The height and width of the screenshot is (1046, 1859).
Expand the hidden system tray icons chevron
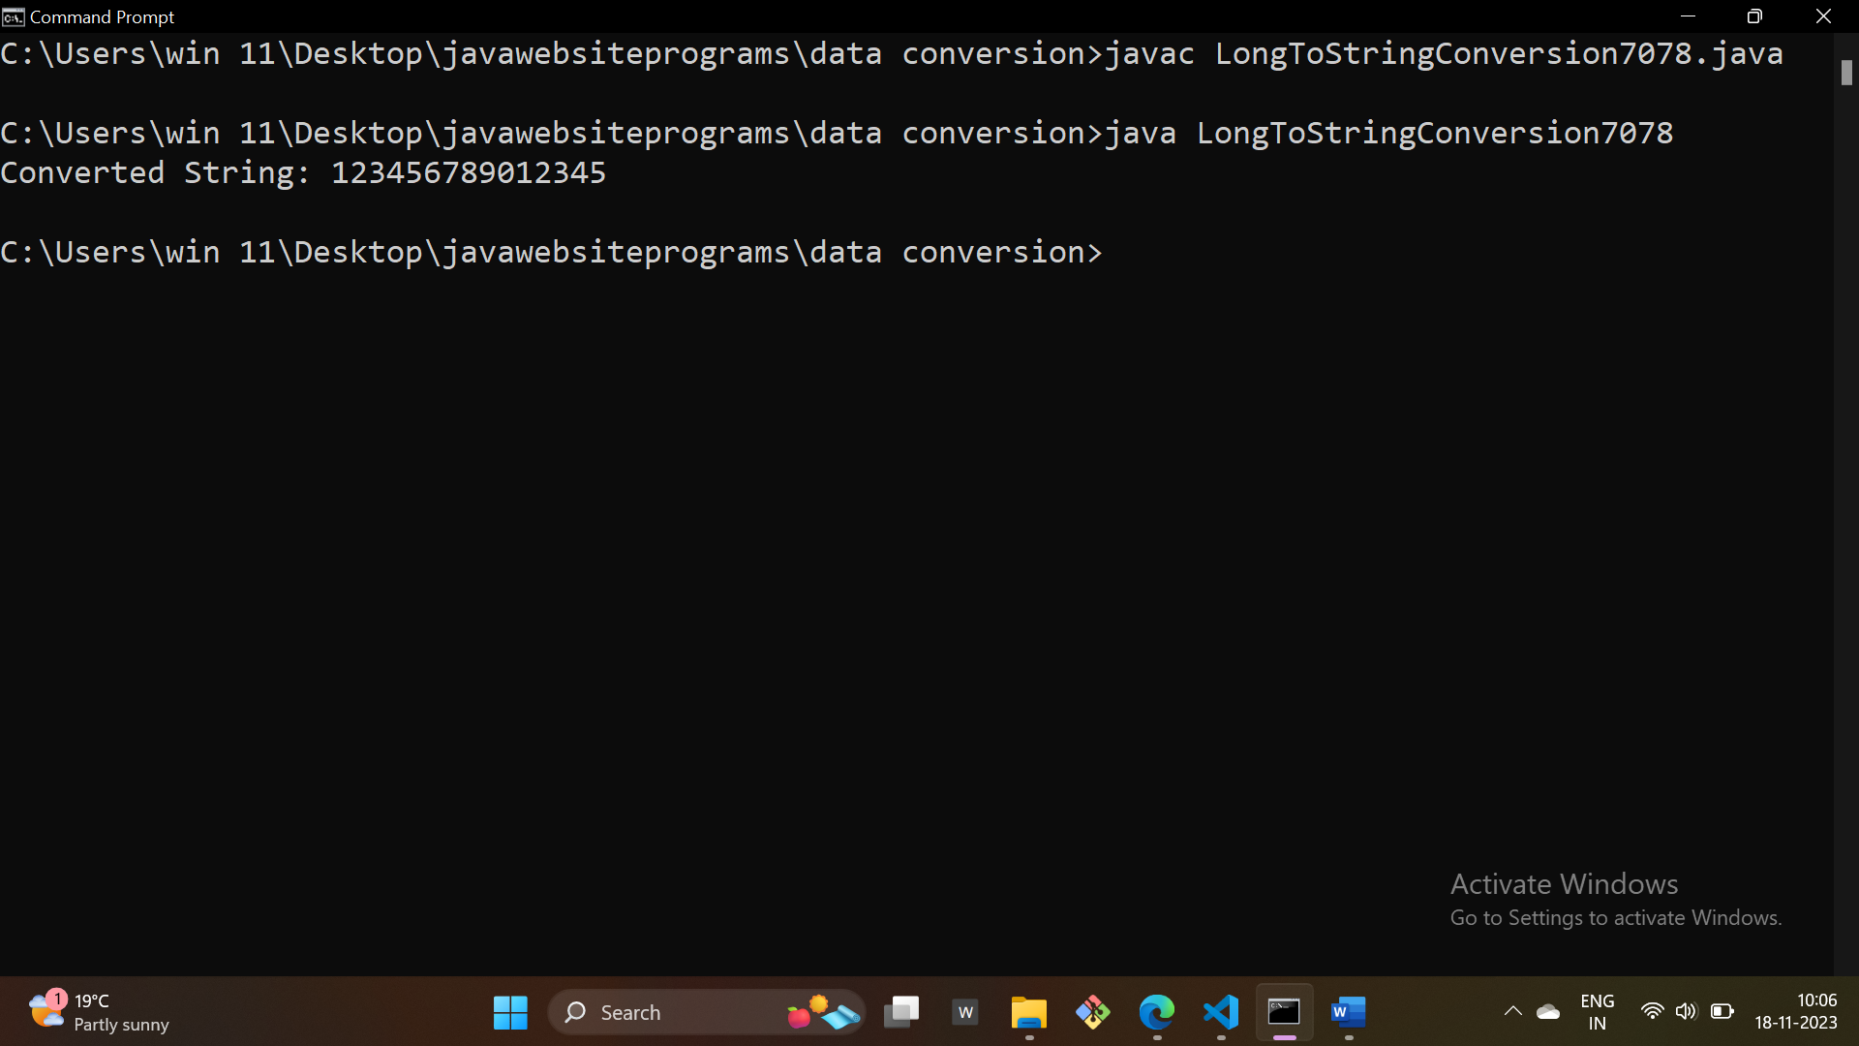pos(1512,1012)
